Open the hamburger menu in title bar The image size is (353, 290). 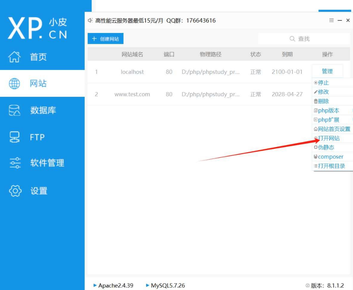(x=331, y=20)
